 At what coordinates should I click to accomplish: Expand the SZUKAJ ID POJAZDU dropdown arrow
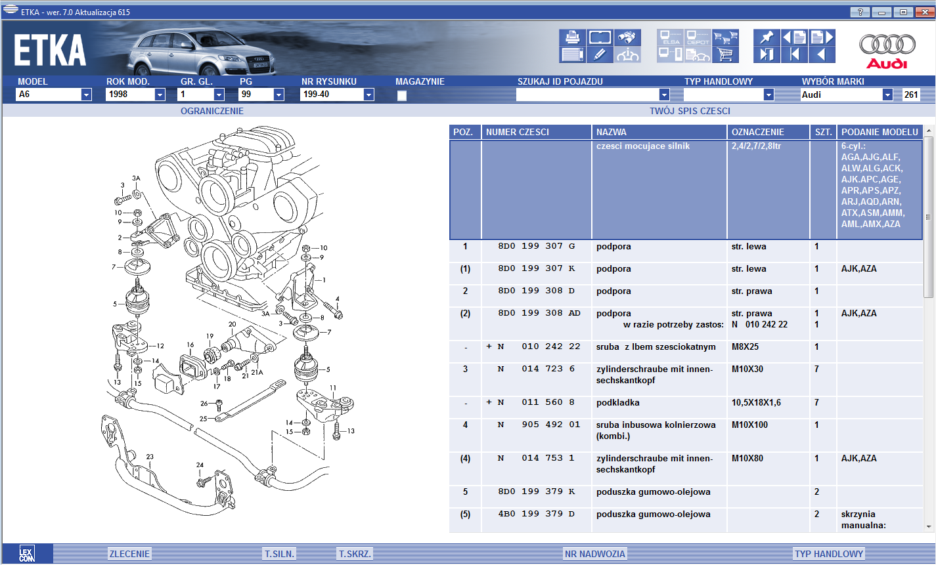pyautogui.click(x=664, y=95)
